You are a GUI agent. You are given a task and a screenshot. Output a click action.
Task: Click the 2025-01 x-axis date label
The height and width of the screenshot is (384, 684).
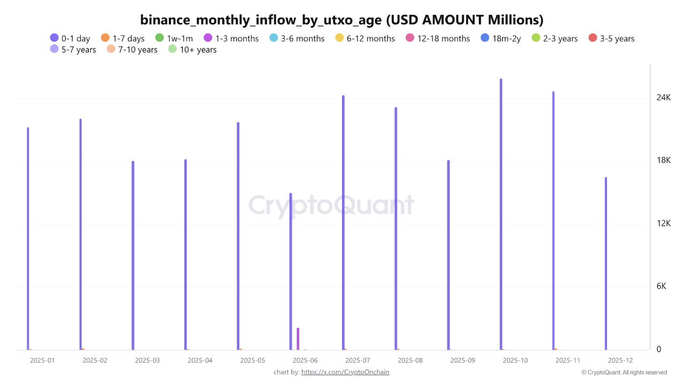point(42,361)
